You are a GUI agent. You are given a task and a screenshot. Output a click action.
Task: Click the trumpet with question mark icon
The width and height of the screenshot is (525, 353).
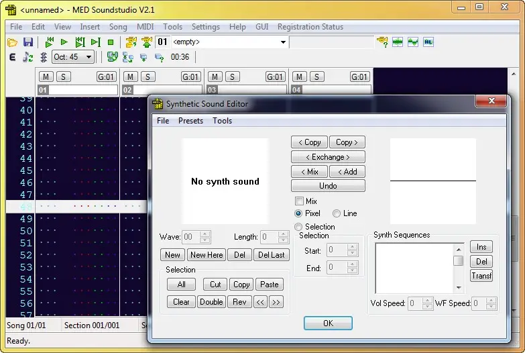click(x=382, y=42)
